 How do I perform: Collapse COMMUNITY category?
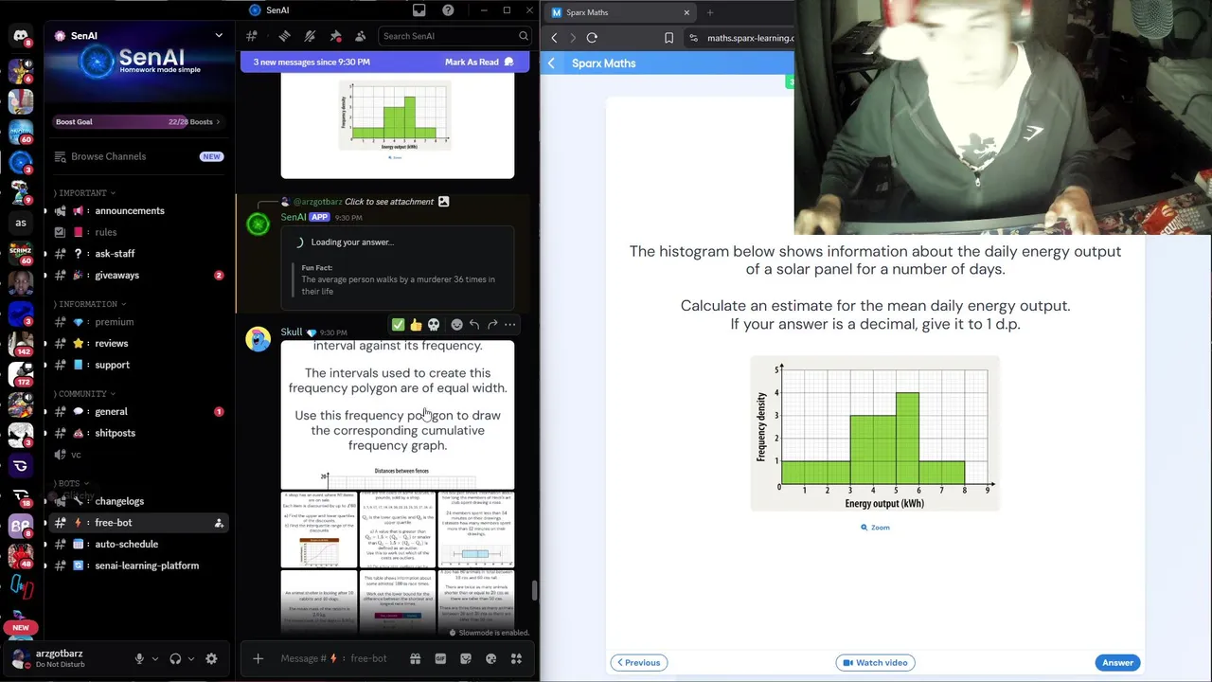tap(84, 393)
